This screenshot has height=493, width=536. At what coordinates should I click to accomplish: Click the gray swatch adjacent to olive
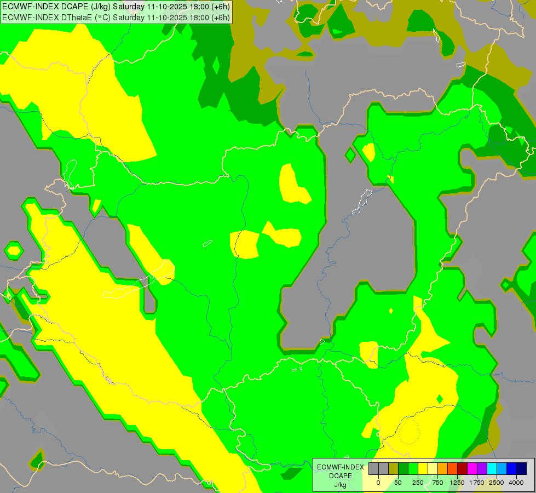384,469
